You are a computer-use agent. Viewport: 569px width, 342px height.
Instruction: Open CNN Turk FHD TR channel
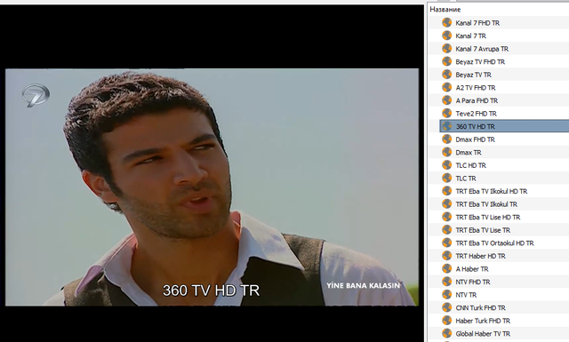click(x=480, y=308)
